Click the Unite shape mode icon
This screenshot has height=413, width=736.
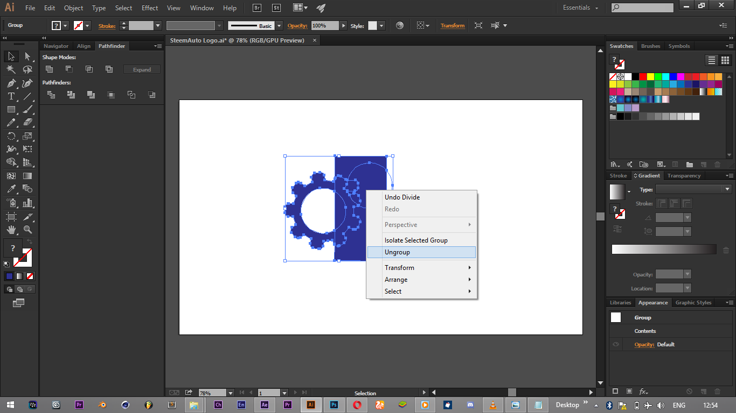tap(50, 69)
